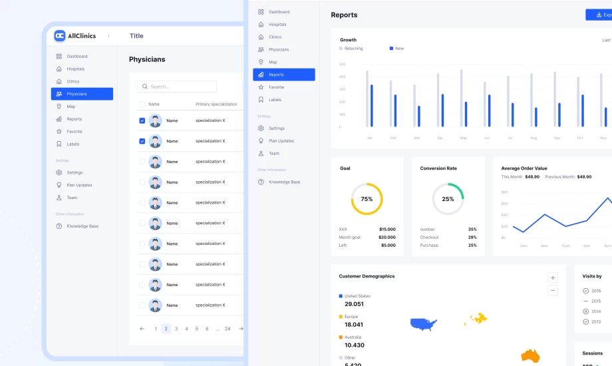
Task: Open Dashboard label in Physicians window sidebar
Action: tap(77, 57)
